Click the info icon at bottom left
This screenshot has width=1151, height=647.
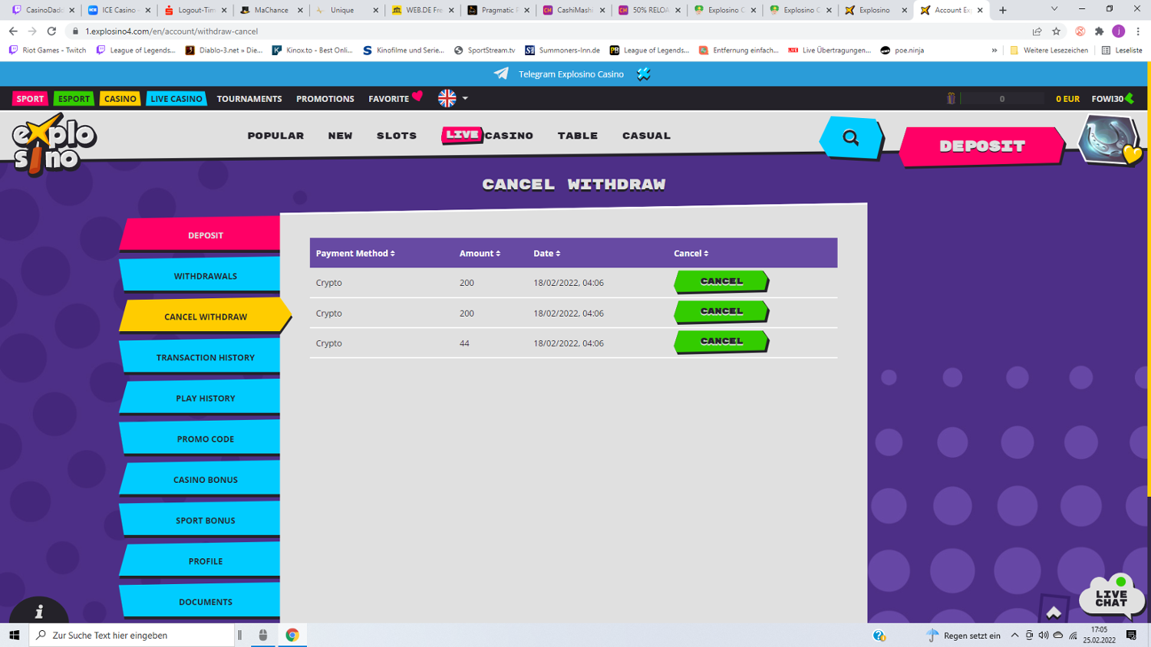pos(39,612)
